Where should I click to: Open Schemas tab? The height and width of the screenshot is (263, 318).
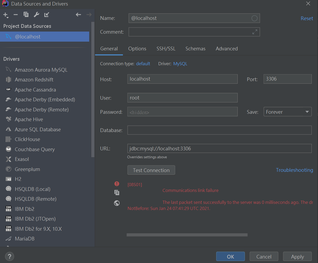(195, 49)
